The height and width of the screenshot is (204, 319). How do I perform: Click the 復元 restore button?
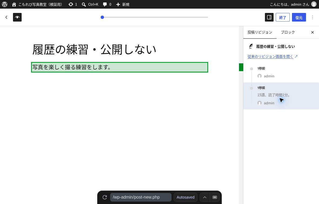[x=299, y=18]
